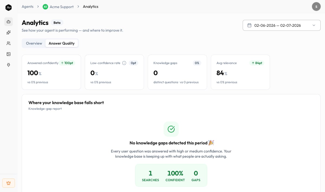325x192 pixels.
Task: Open the date range dropdown 02-06-2026 — 02-07-2026
Action: [x=282, y=25]
